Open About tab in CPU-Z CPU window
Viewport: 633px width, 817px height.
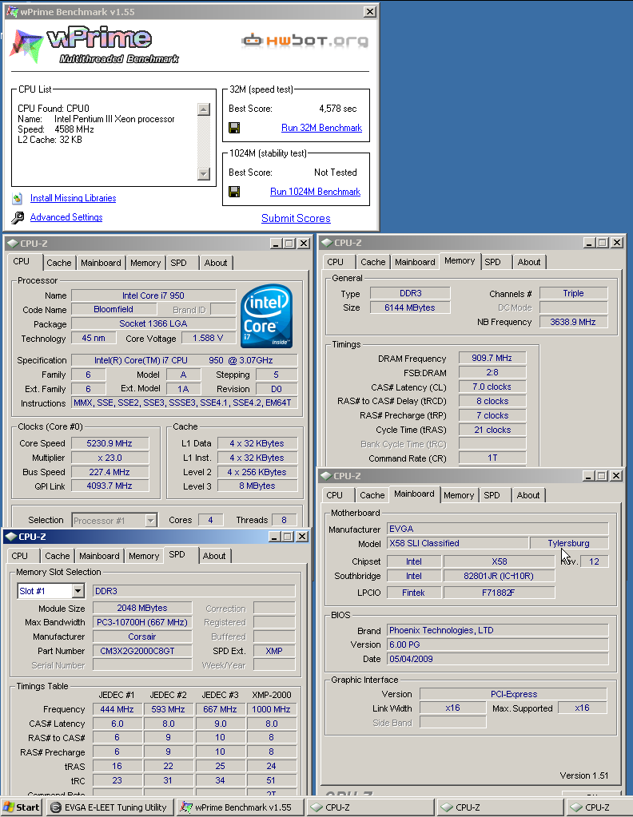(x=215, y=263)
